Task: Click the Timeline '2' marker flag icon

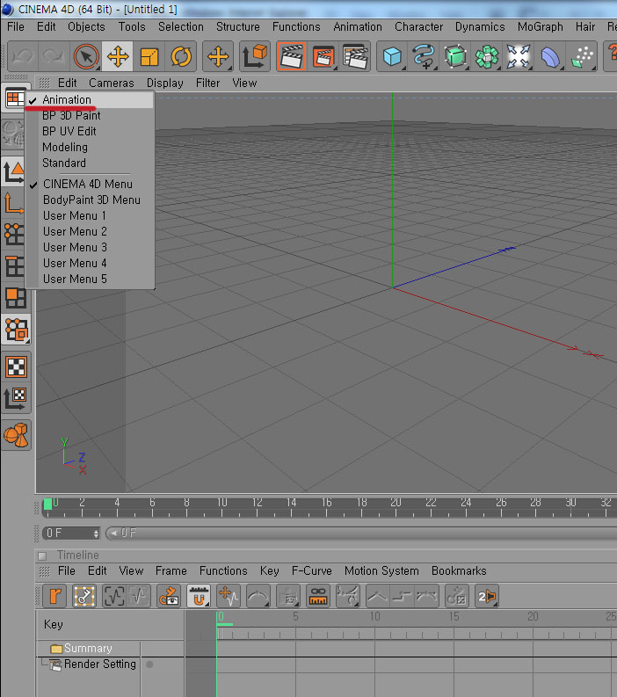Action: 487,596
